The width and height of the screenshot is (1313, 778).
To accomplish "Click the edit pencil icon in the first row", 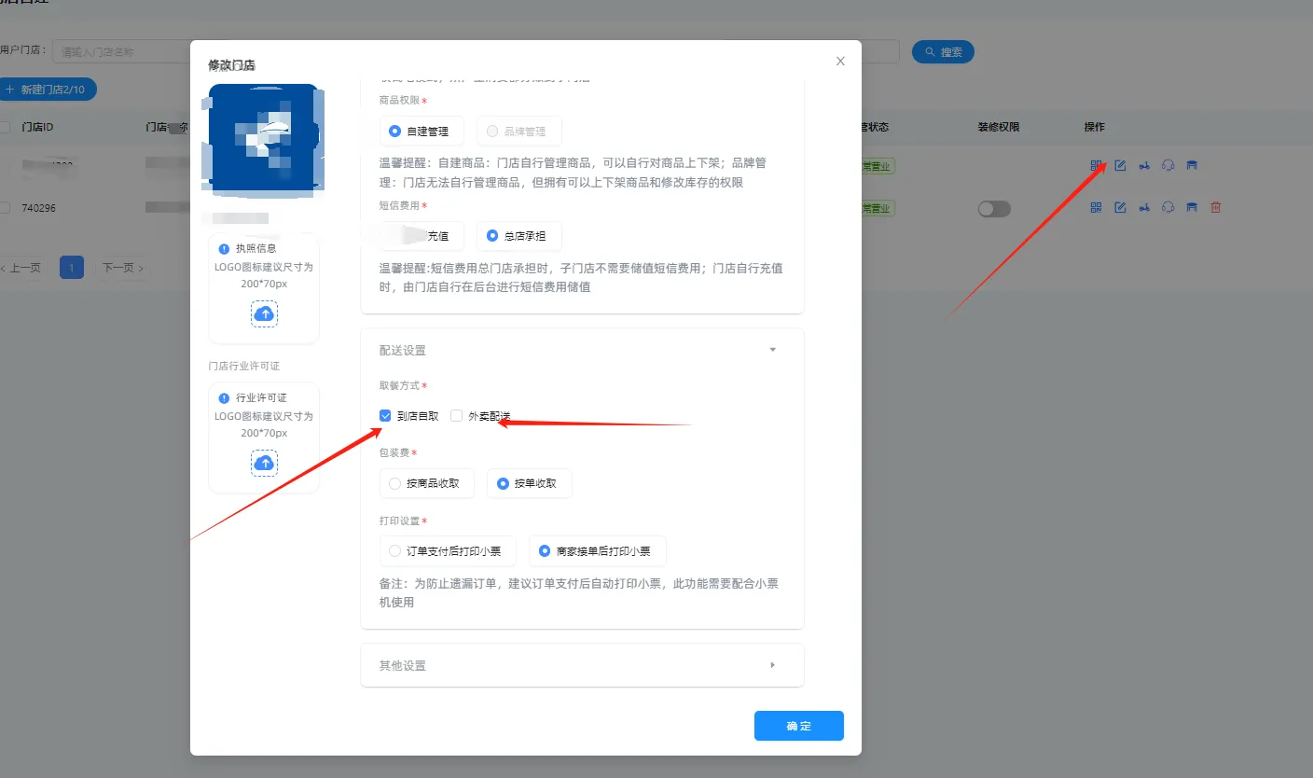I will pos(1120,165).
